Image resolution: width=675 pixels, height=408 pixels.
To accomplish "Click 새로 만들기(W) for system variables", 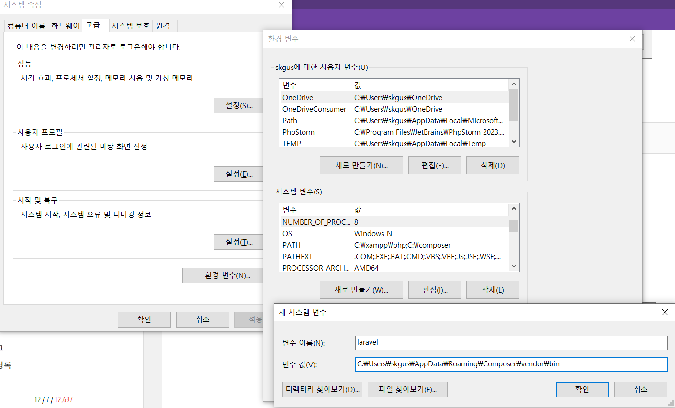I will point(361,290).
